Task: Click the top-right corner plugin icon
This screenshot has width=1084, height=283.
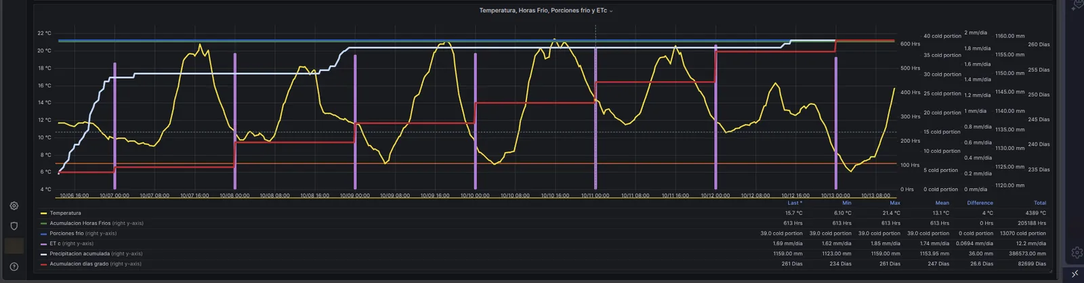Action: (x=1078, y=5)
